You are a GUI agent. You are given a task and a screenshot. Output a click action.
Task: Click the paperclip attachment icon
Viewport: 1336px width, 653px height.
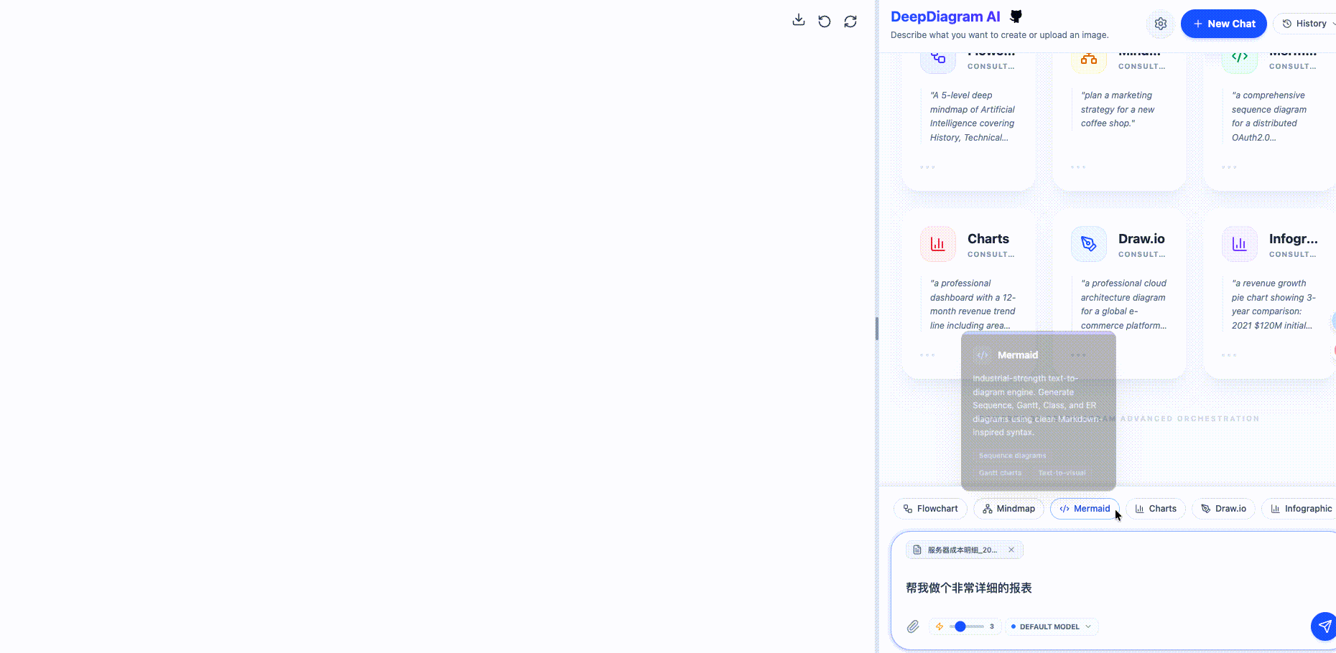pyautogui.click(x=913, y=626)
